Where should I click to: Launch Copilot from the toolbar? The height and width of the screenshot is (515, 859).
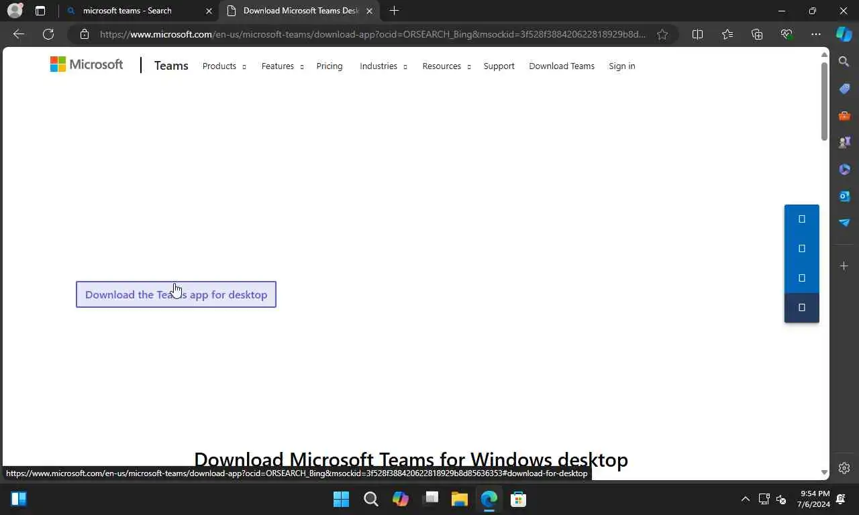point(844,34)
